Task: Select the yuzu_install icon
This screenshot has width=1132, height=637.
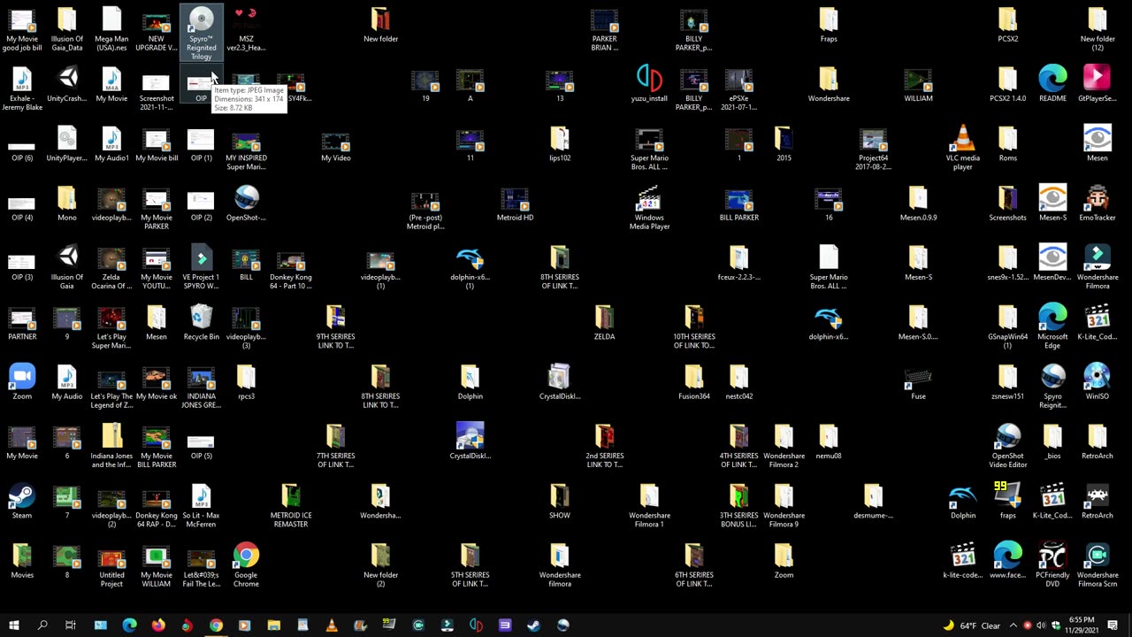Action: pyautogui.click(x=649, y=85)
